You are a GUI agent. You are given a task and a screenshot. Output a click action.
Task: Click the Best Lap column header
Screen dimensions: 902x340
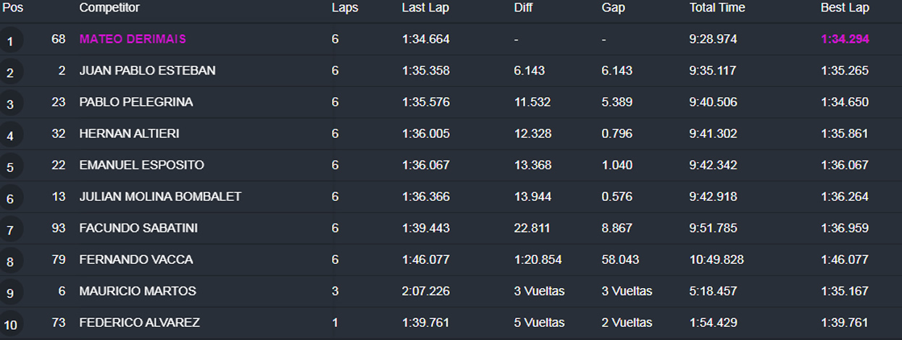845,8
